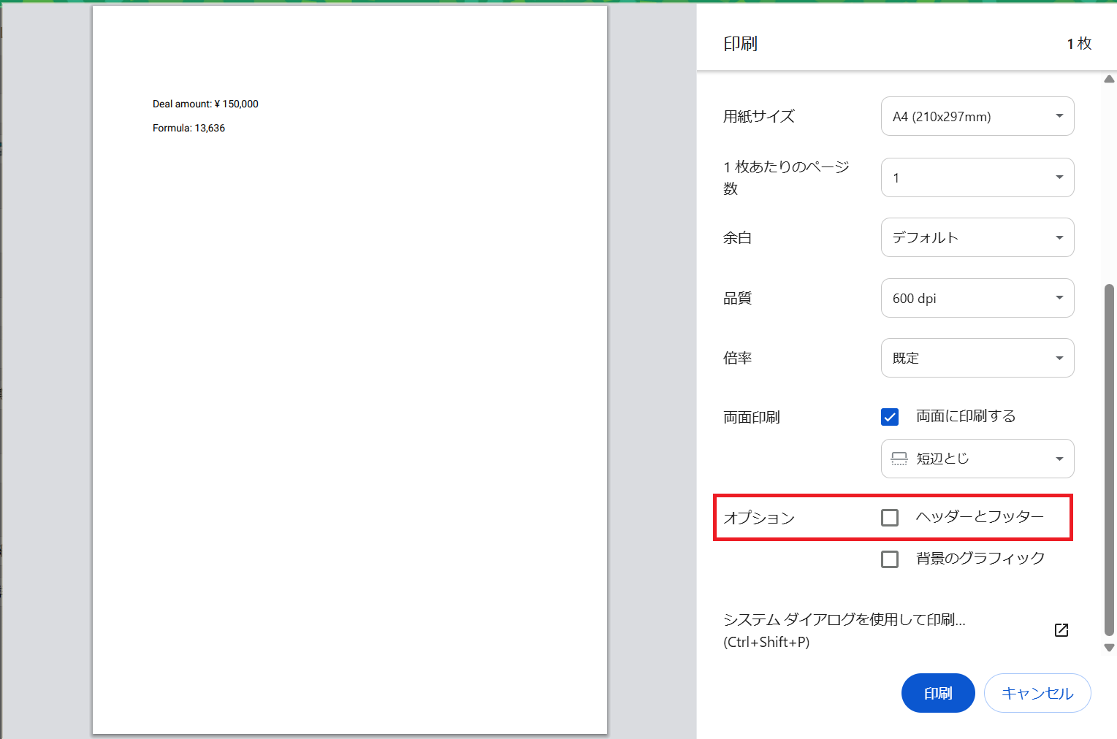The image size is (1117, 739).
Task: Open the 倍率 既定 dropdown
Action: [x=977, y=358]
